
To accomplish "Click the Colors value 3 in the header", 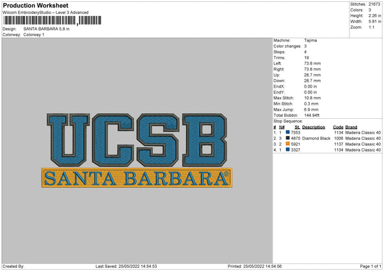I will click(370, 10).
